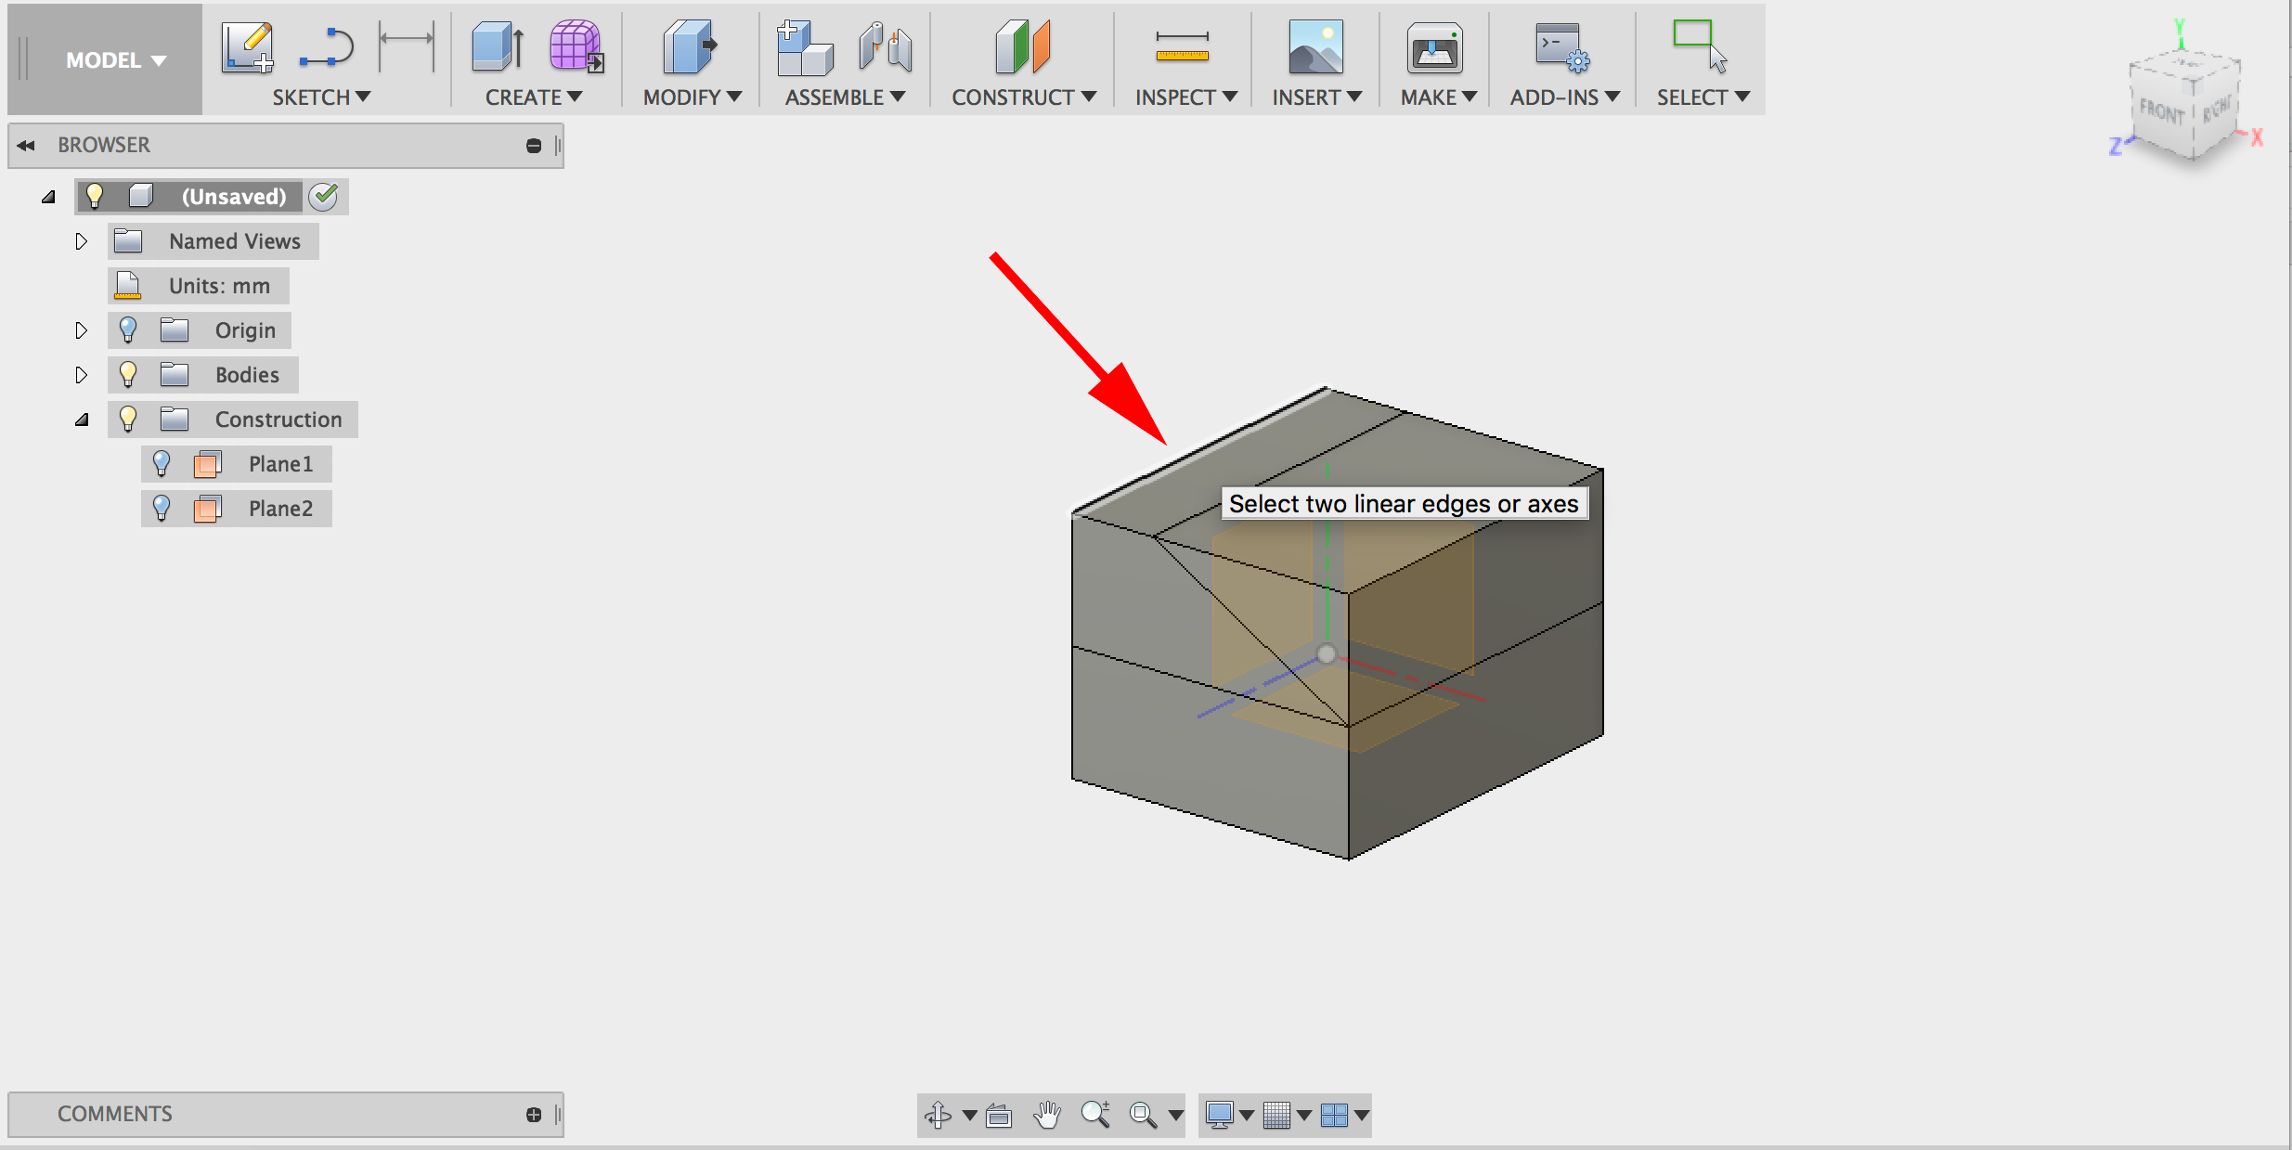Click the Insert image icon
Image resolution: width=2292 pixels, height=1150 pixels.
pos(1315,47)
